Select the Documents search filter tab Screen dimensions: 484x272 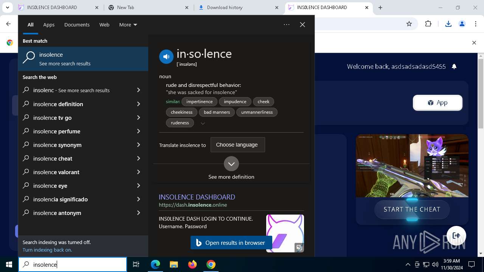click(x=77, y=25)
